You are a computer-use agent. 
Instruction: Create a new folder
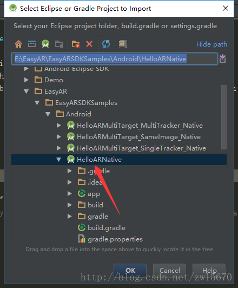pos(76,44)
